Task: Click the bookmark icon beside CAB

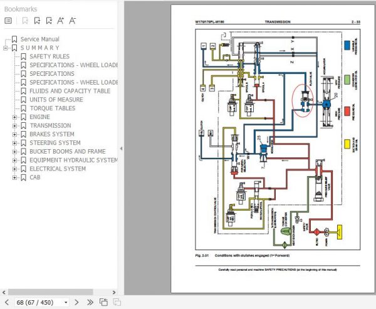Action: (x=24, y=177)
